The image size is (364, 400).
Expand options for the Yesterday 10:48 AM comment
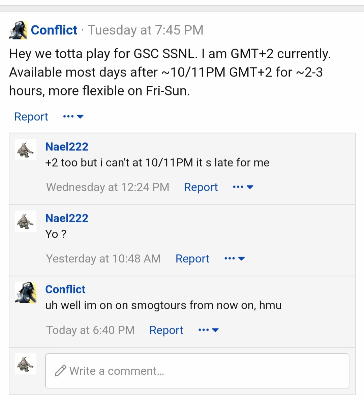pyautogui.click(x=235, y=259)
